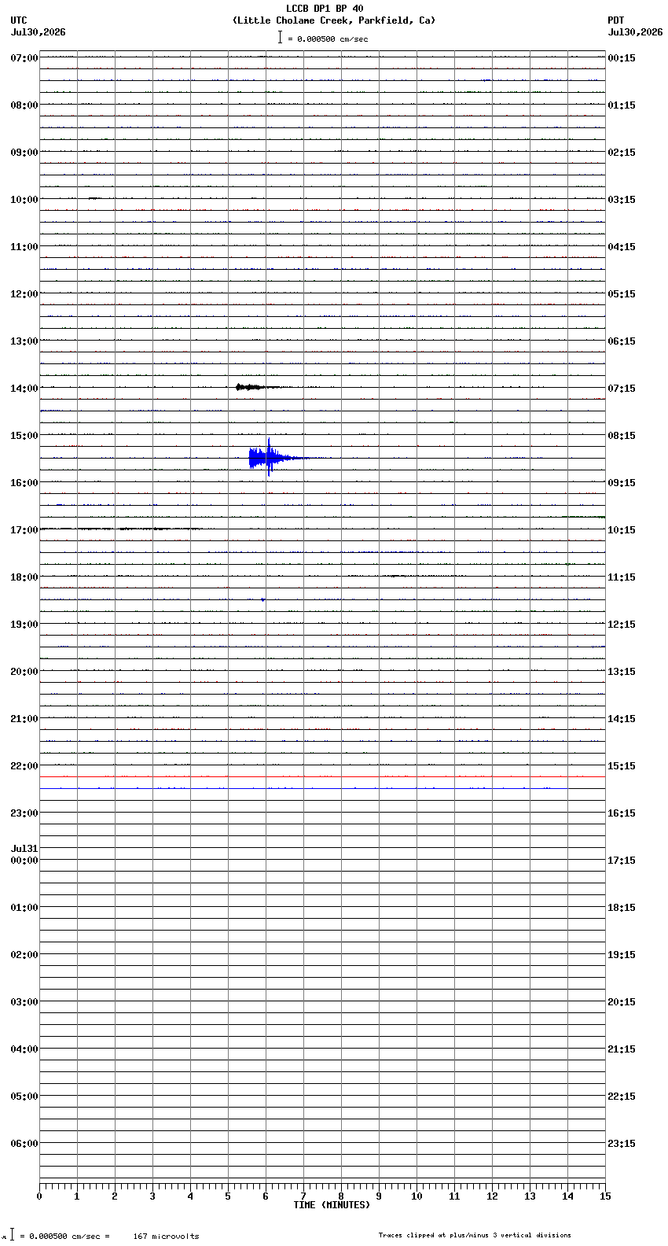The width and height of the screenshot is (668, 1246).
Task: Click the 12:15 PDT time label
Action: [x=622, y=625]
